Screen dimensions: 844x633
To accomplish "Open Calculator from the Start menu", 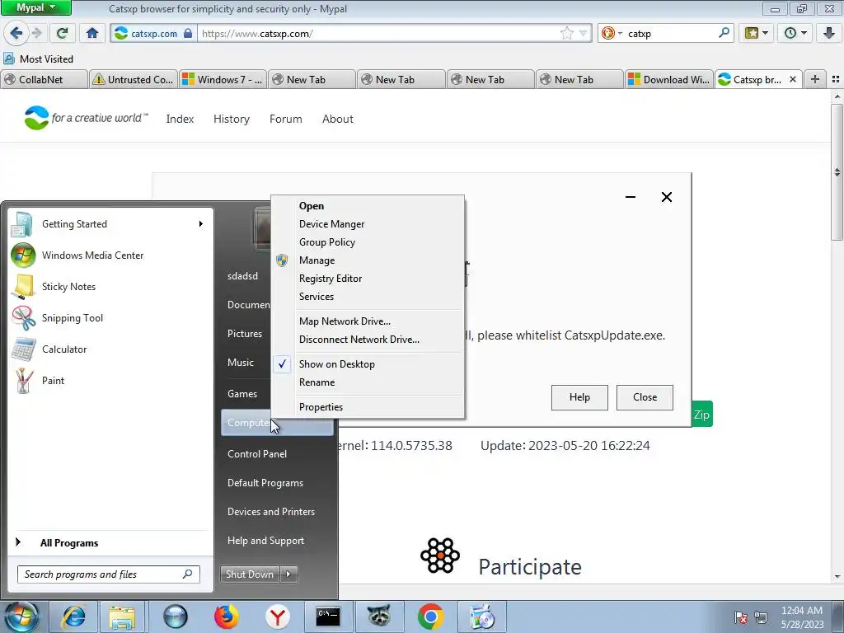I will 110,349.
